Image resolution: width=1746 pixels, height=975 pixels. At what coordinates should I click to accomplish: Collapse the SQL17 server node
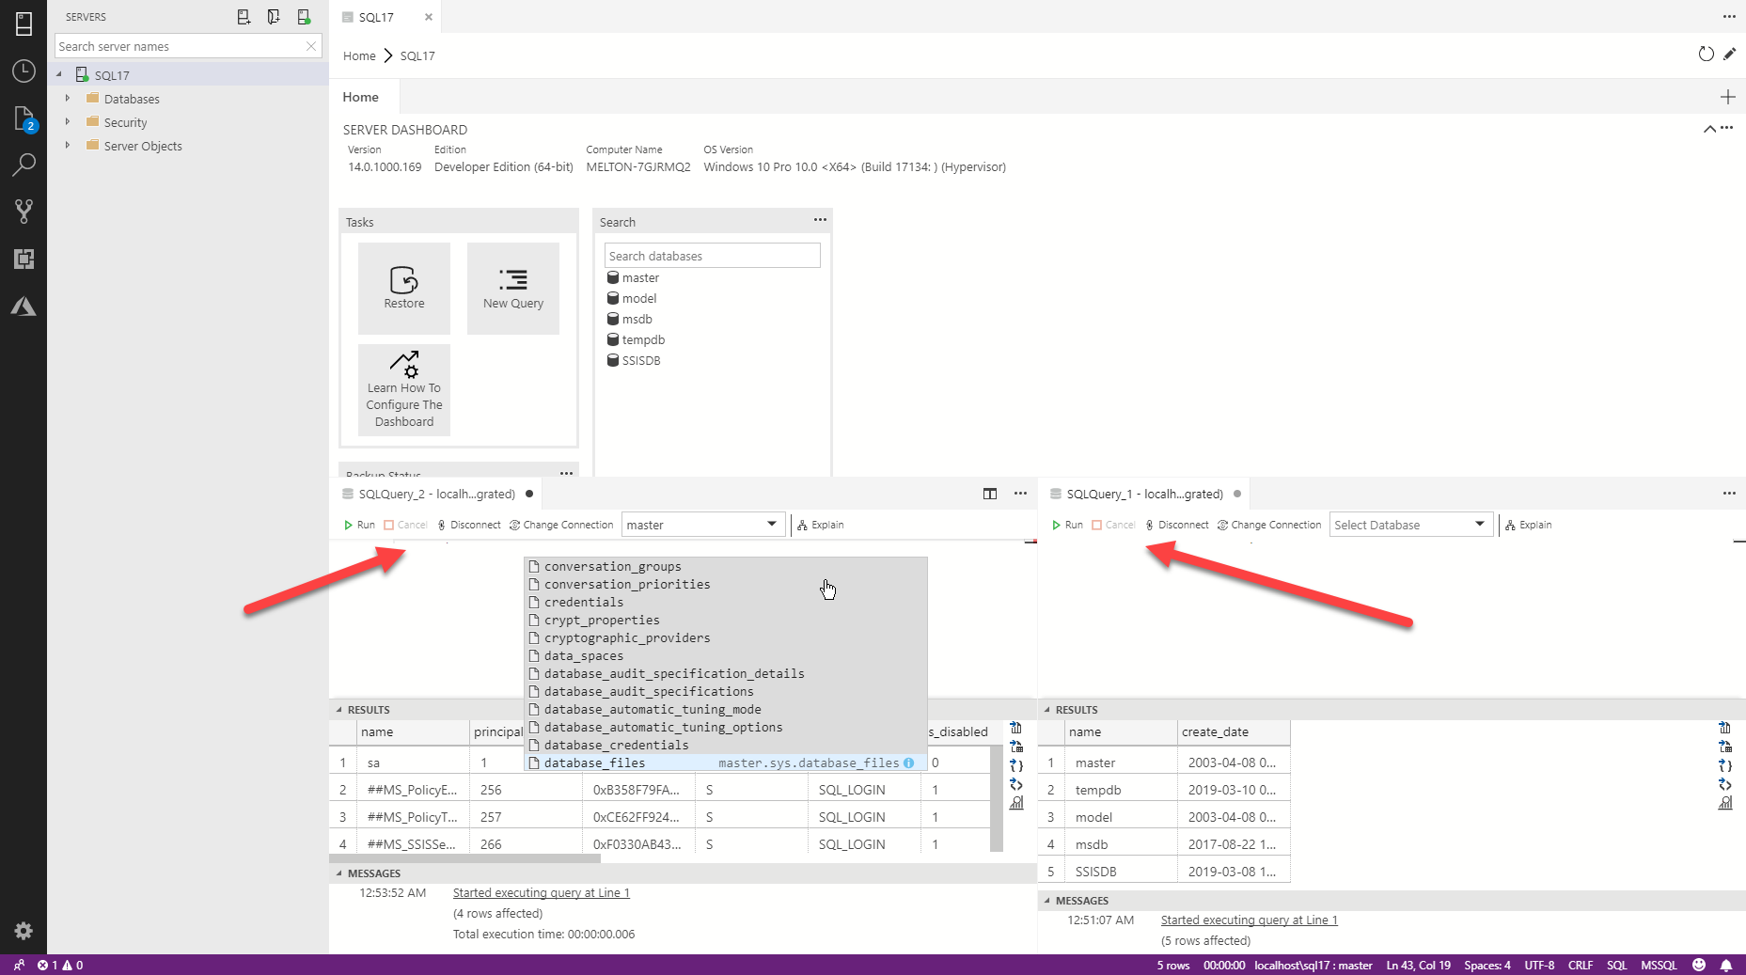click(59, 74)
